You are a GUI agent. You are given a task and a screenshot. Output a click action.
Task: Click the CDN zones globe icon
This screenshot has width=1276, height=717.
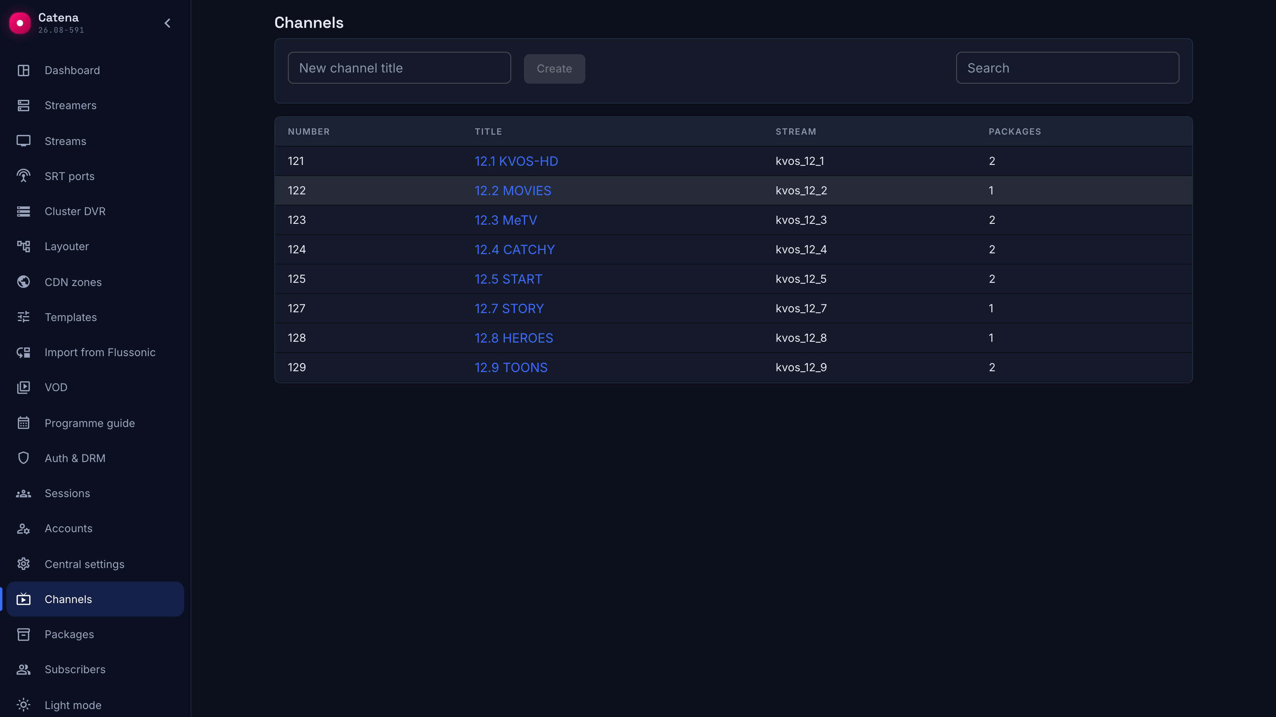coord(23,282)
